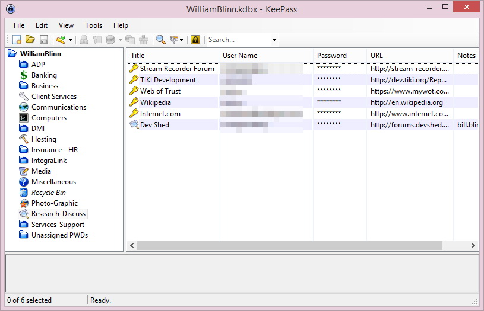Click the Find magnifier toolbar icon
The width and height of the screenshot is (484, 311).
pos(160,40)
